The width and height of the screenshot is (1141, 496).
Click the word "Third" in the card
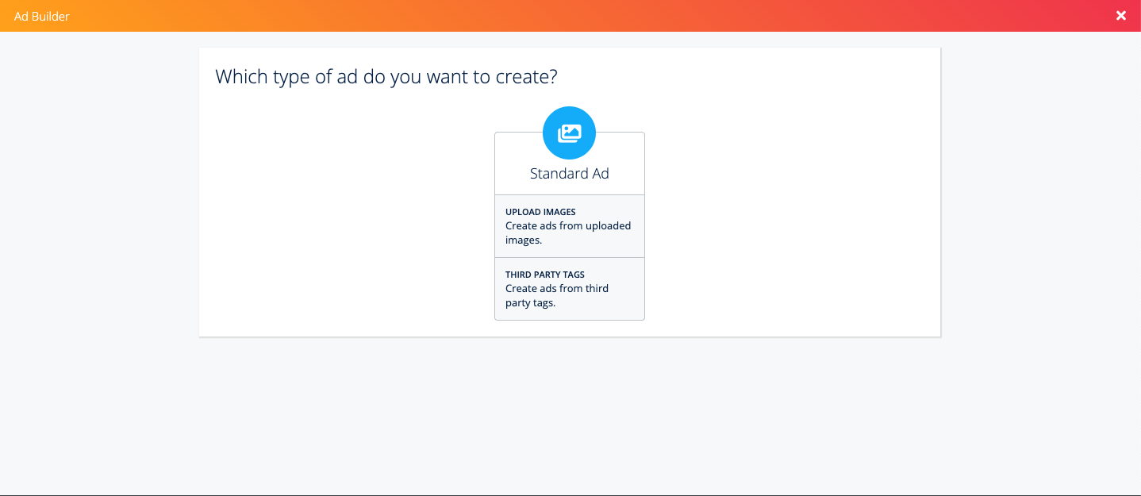pyautogui.click(x=518, y=275)
